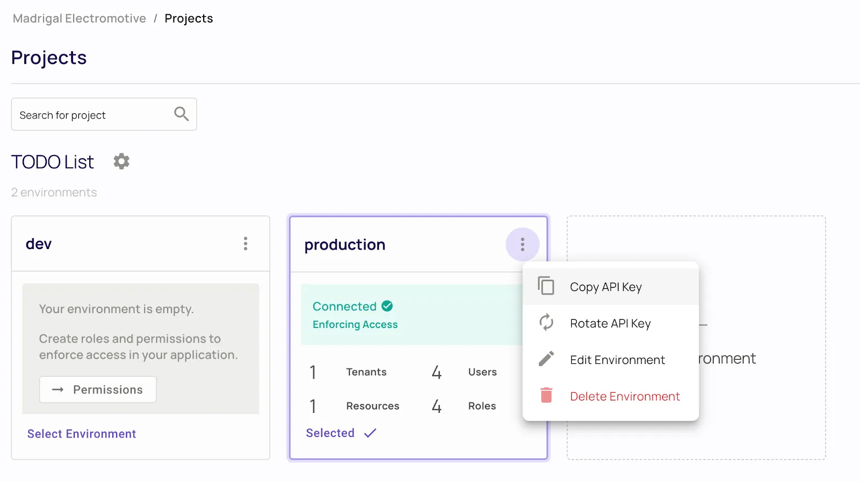Click the copy icon beside Copy API Key
The image size is (860, 482).
[546, 286]
